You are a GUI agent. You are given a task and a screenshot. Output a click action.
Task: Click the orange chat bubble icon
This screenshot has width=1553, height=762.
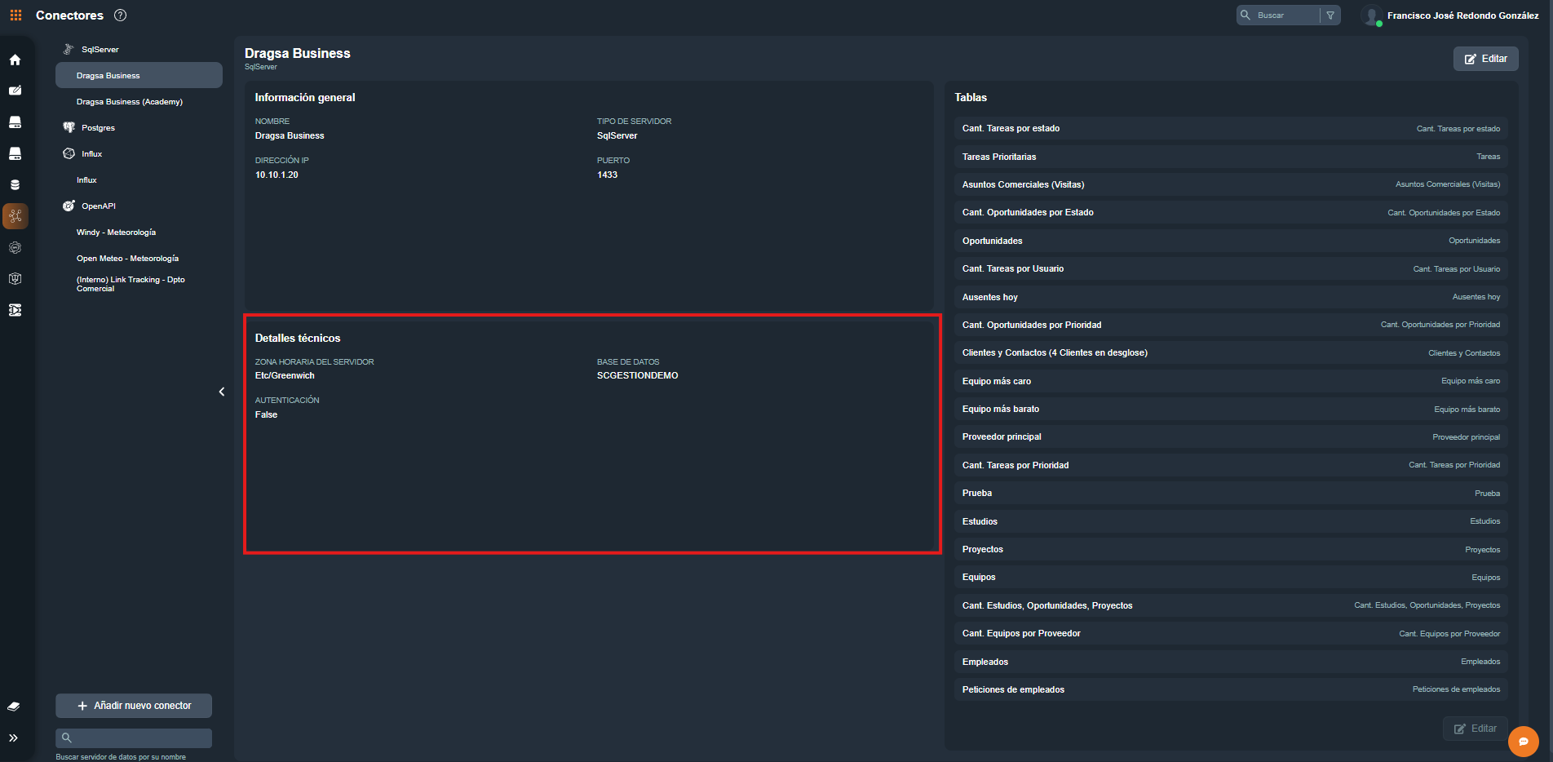click(1523, 742)
